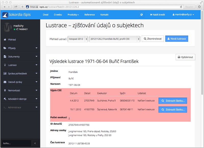Click the Sokordia iSpis logo
Screen dimensions: 204x148
point(16,15)
